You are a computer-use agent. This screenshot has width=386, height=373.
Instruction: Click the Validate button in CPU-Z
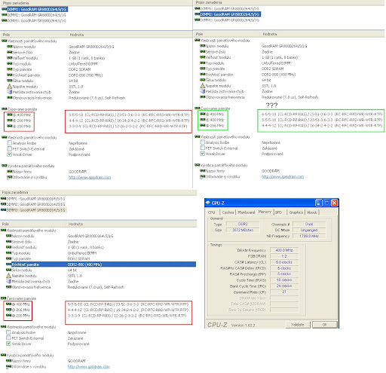(x=298, y=325)
